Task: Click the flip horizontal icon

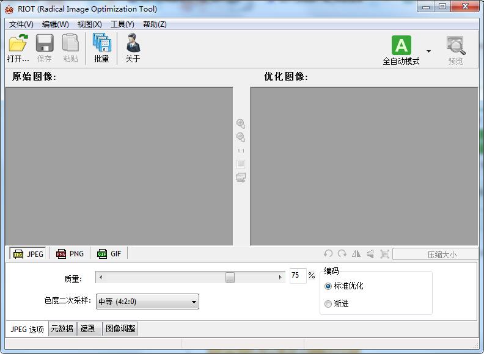Action: [x=356, y=254]
